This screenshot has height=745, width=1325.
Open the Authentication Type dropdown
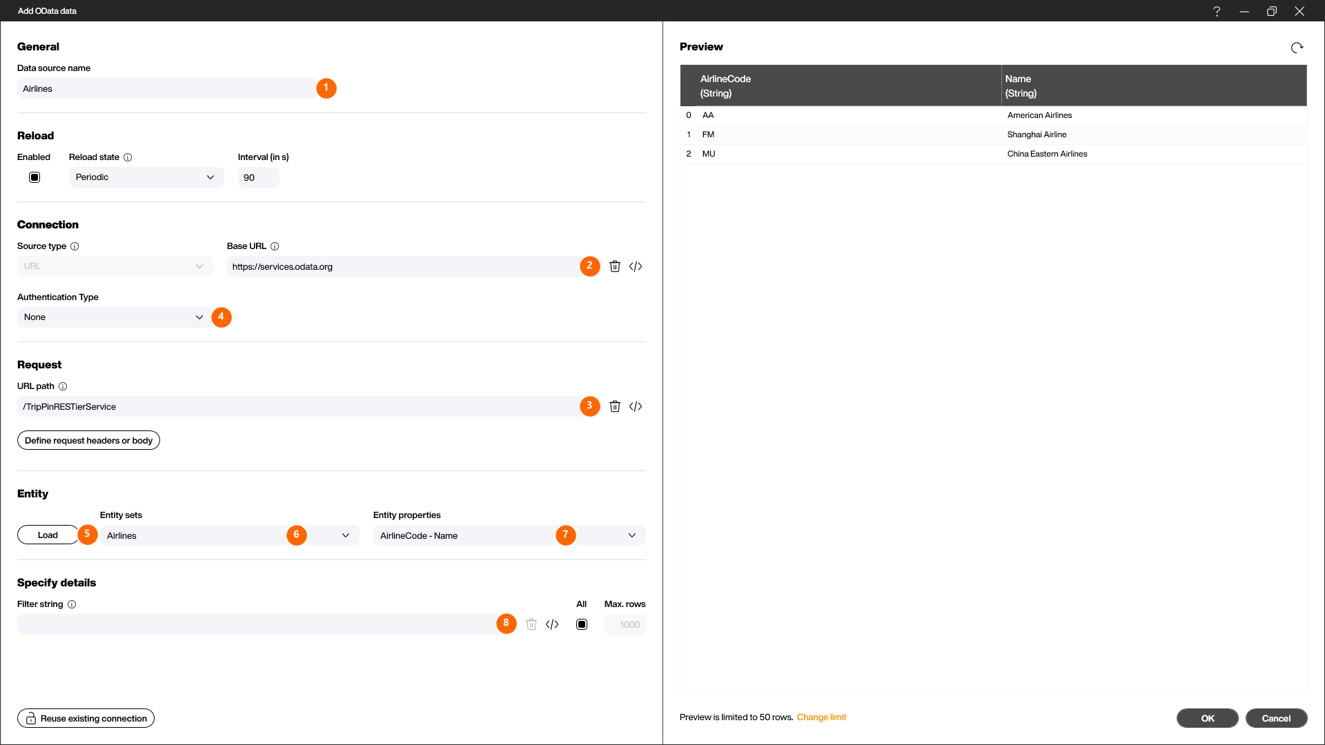[115, 317]
